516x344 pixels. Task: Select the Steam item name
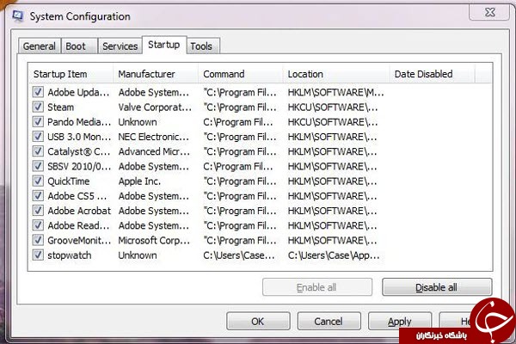60,107
